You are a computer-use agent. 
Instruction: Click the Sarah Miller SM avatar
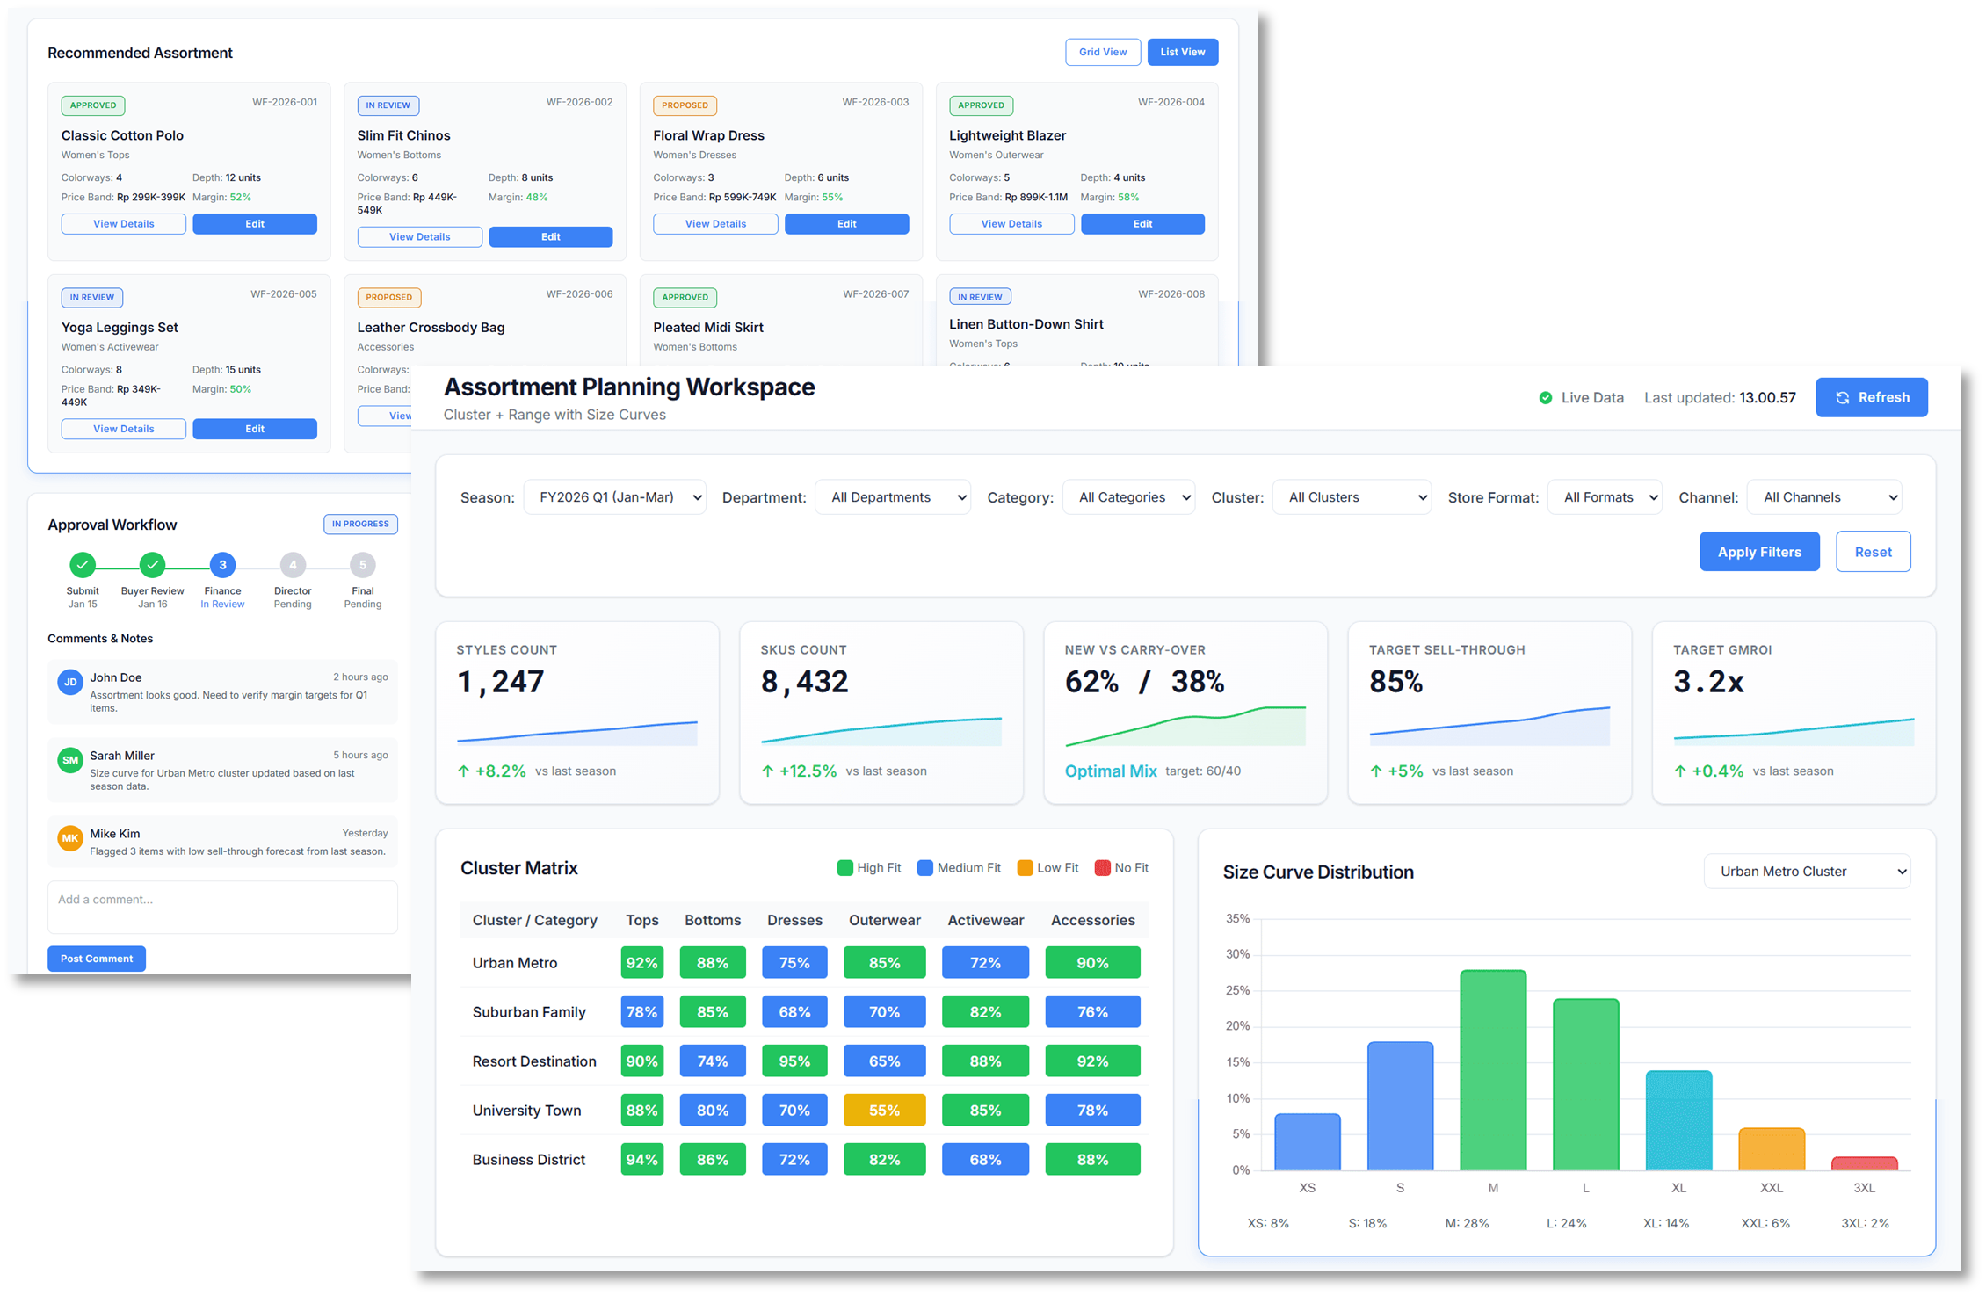(x=70, y=761)
